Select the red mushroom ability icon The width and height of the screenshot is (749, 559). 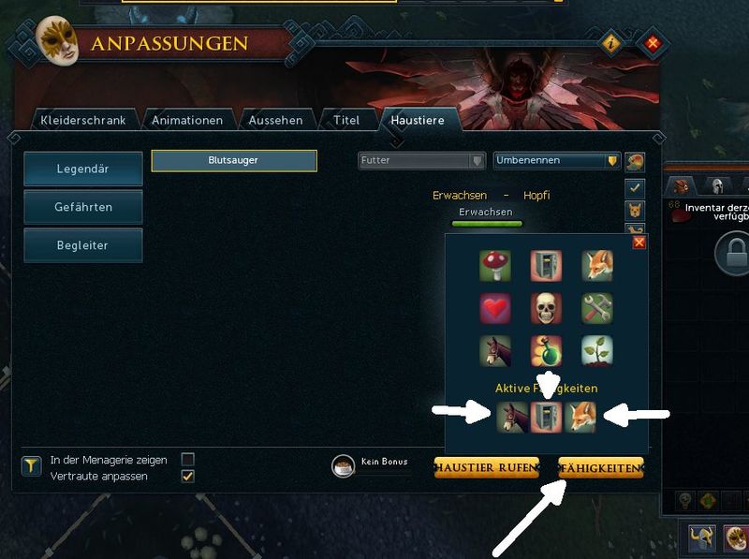495,266
